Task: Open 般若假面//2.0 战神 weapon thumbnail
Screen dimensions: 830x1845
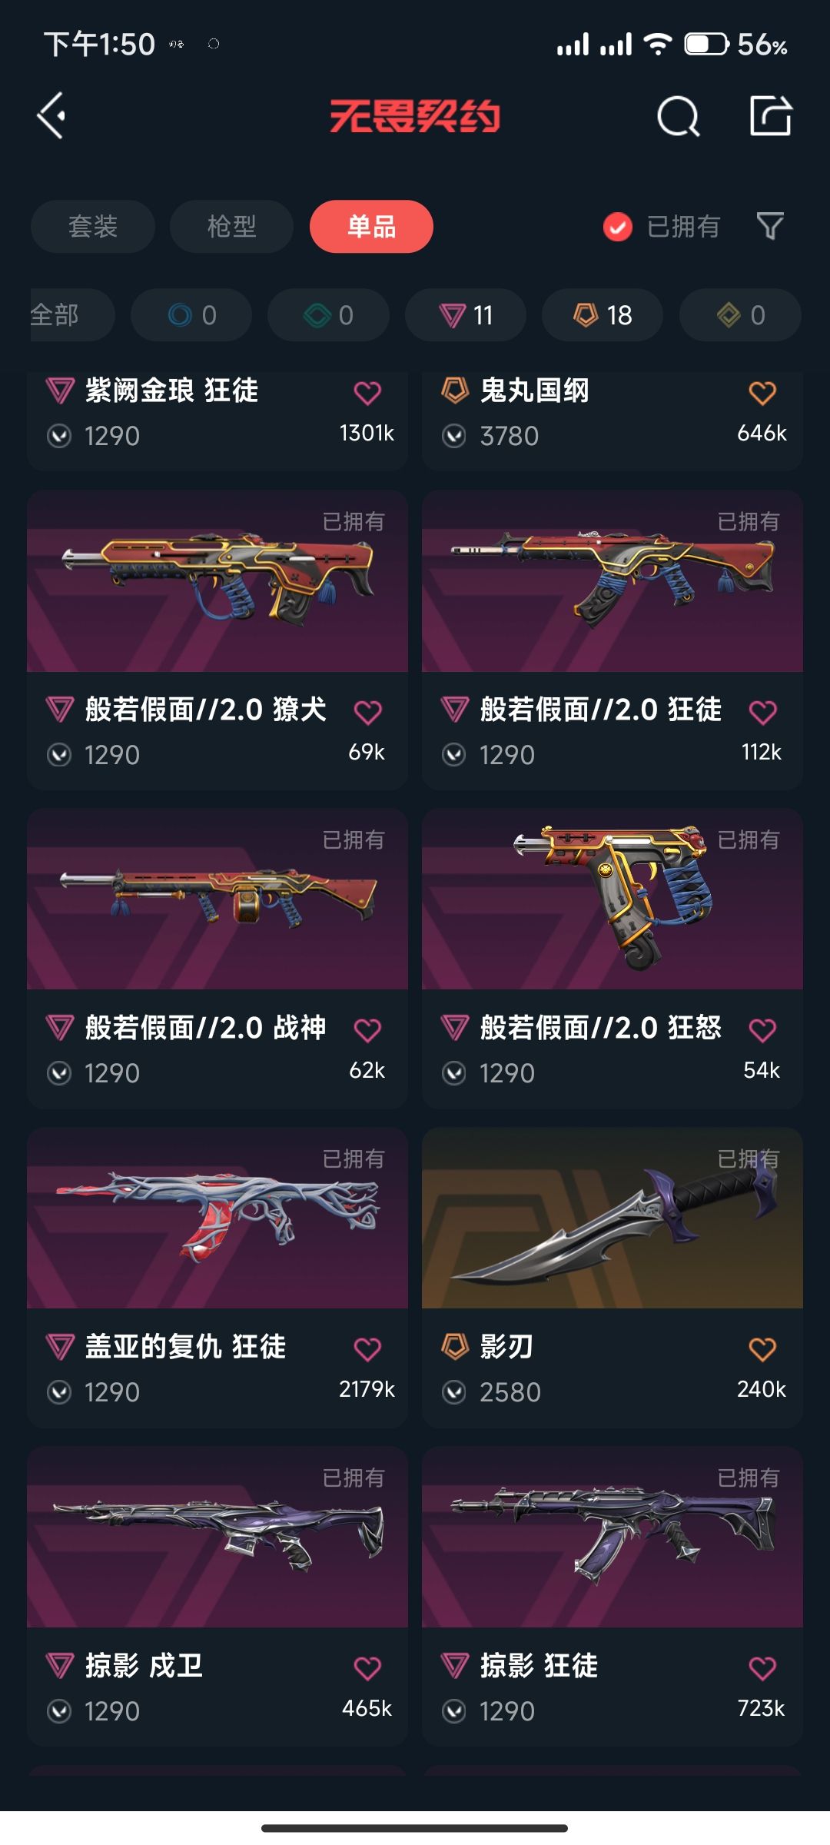Action: click(217, 899)
